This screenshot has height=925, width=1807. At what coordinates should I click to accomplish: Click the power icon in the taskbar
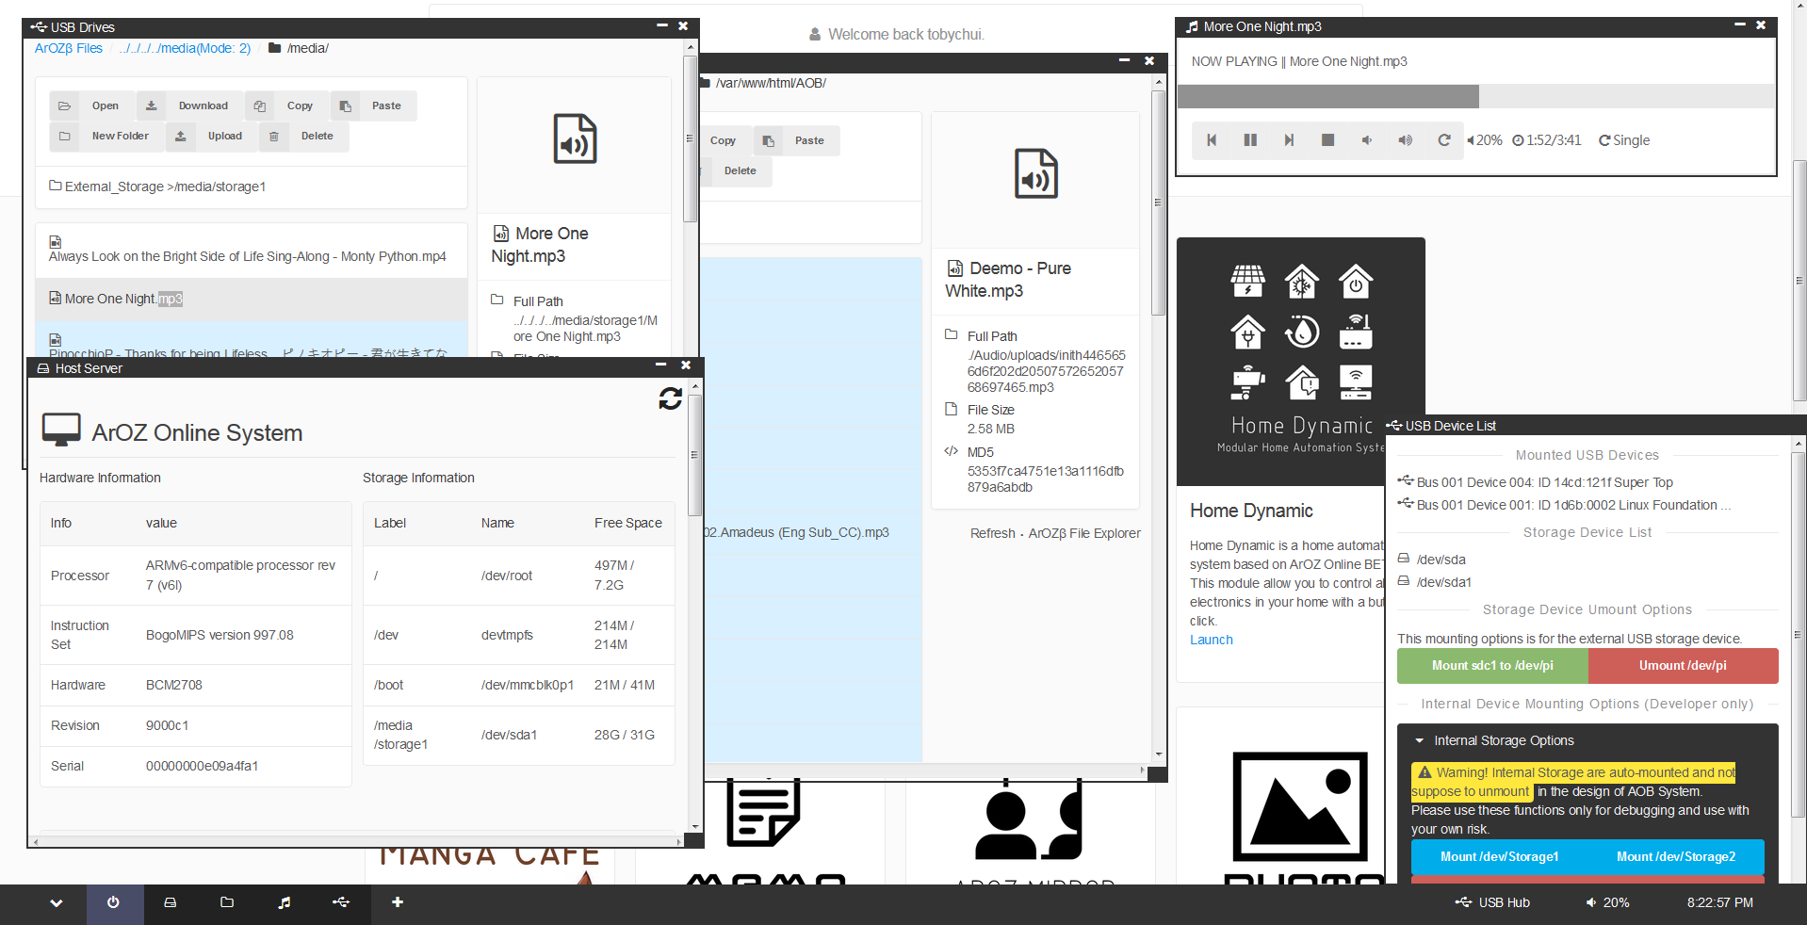click(x=113, y=902)
